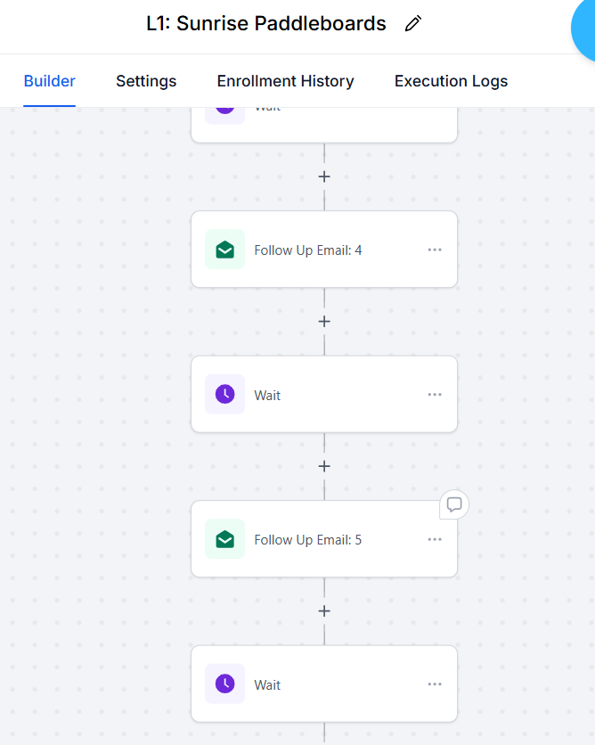Click the blue circle in top corner

pos(584,29)
